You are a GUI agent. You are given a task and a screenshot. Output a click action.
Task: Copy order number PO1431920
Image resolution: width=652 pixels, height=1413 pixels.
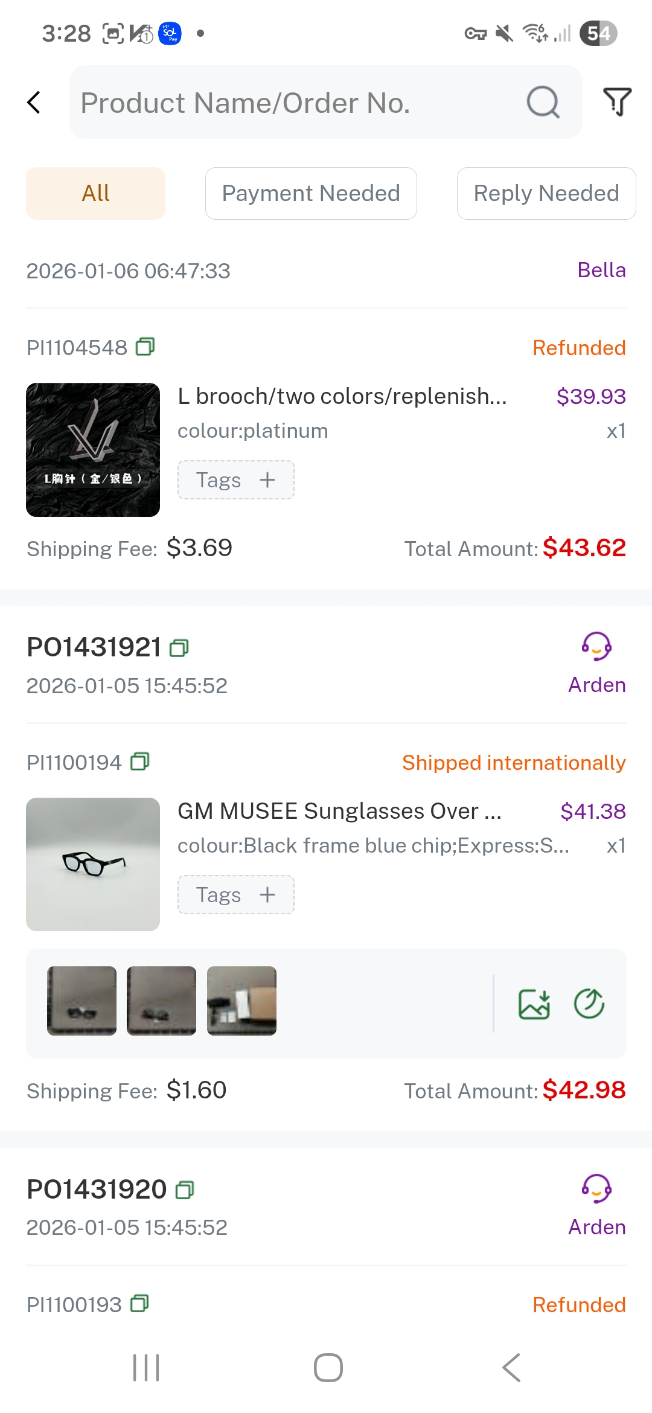[185, 1190]
